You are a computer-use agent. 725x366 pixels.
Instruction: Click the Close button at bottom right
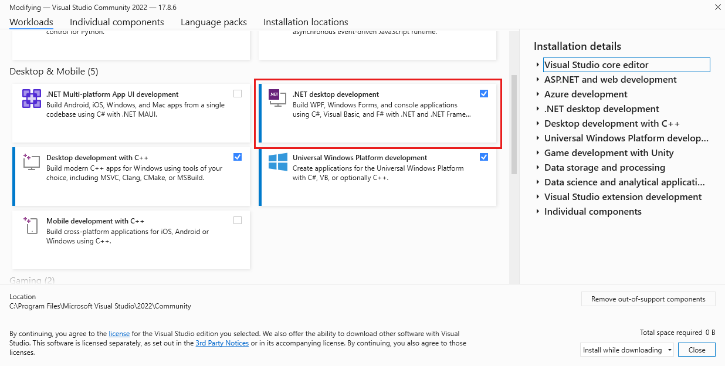(697, 350)
